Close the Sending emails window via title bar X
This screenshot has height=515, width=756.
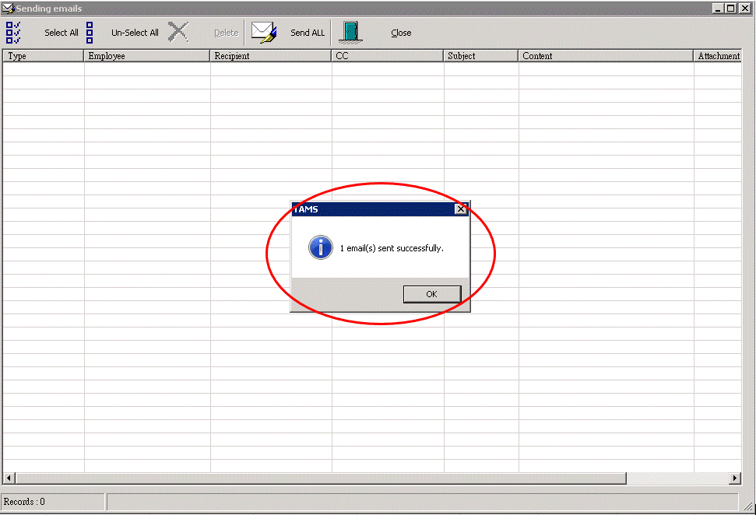[x=745, y=9]
